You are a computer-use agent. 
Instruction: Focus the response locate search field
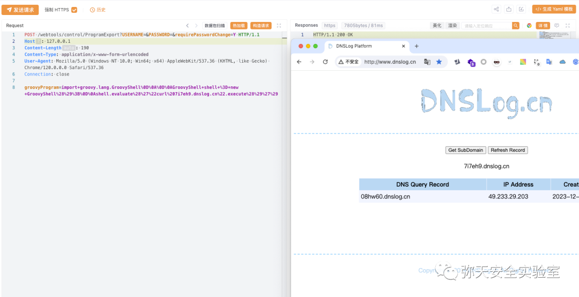487,26
